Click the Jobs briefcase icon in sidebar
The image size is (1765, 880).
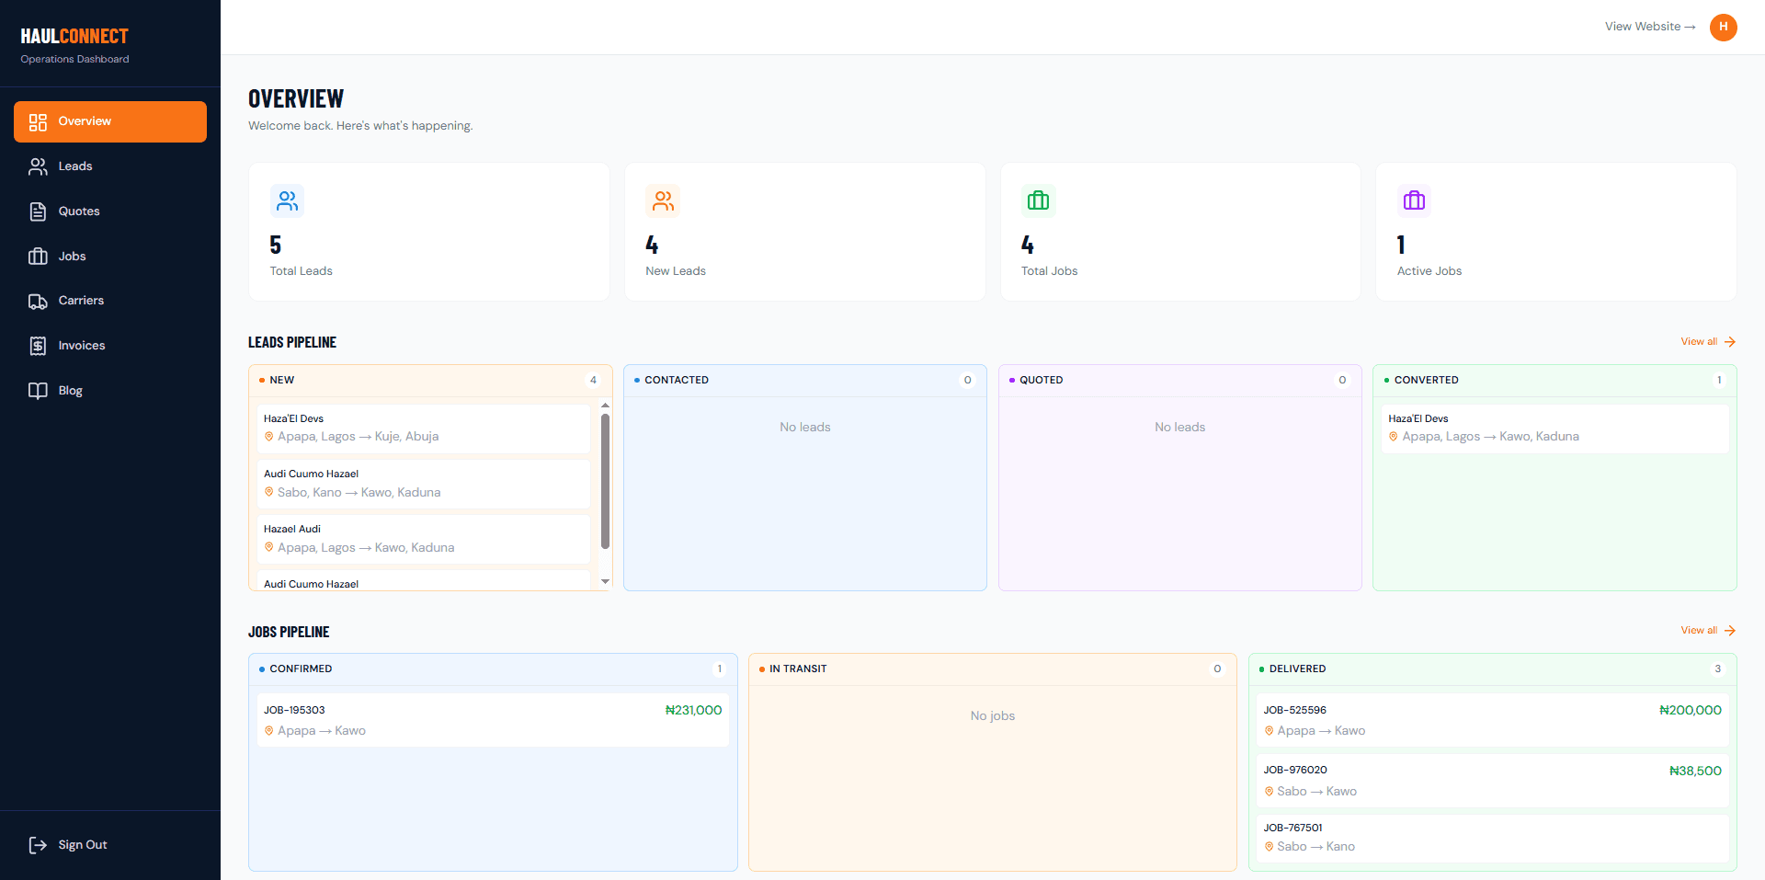[x=38, y=257]
